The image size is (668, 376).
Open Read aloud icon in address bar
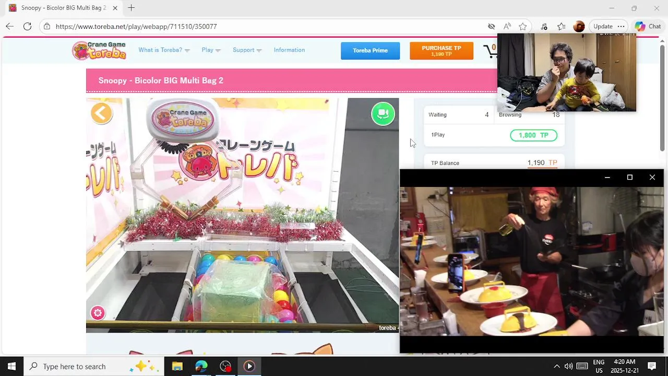click(507, 26)
